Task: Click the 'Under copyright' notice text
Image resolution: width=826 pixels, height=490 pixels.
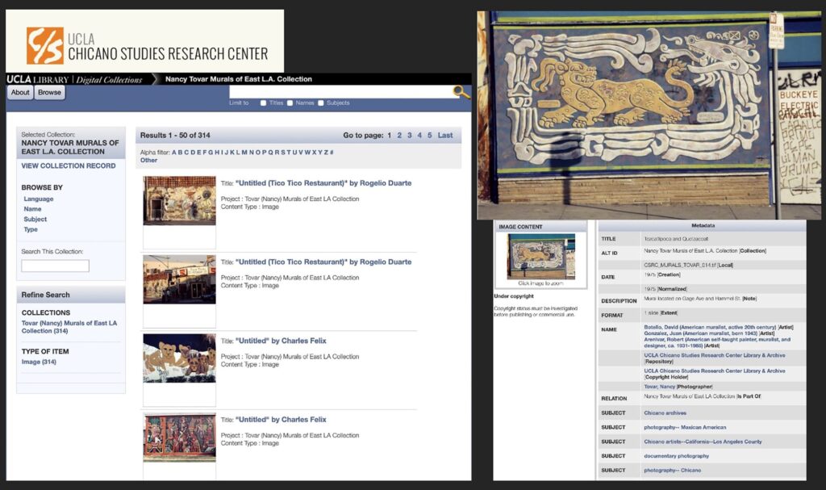Action: point(514,296)
